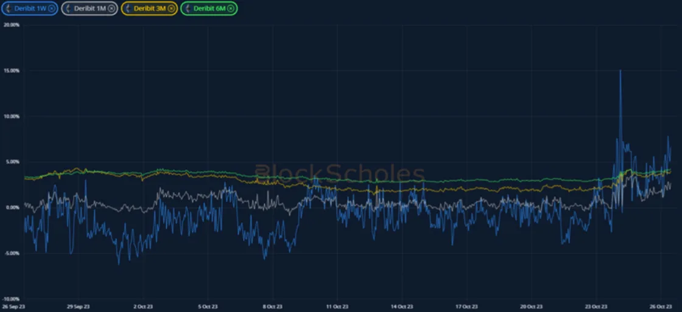Click the 15% spike peak on blue line
682x312 pixels.
pyautogui.click(x=620, y=71)
